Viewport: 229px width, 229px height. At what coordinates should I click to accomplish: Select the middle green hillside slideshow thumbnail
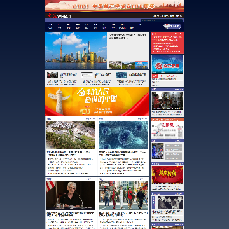(x=128, y=65)
